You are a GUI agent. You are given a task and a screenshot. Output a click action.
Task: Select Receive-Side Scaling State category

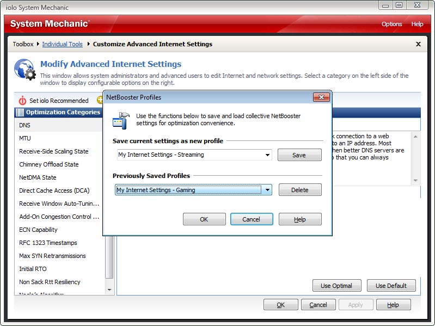coord(58,151)
